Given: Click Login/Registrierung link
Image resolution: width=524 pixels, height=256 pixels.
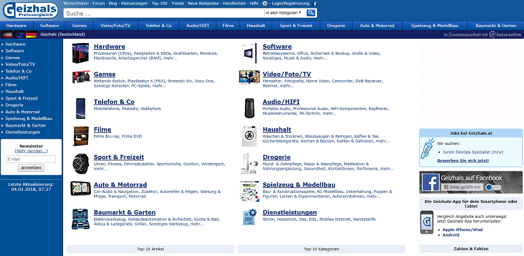Looking at the screenshot, I should (x=290, y=3).
